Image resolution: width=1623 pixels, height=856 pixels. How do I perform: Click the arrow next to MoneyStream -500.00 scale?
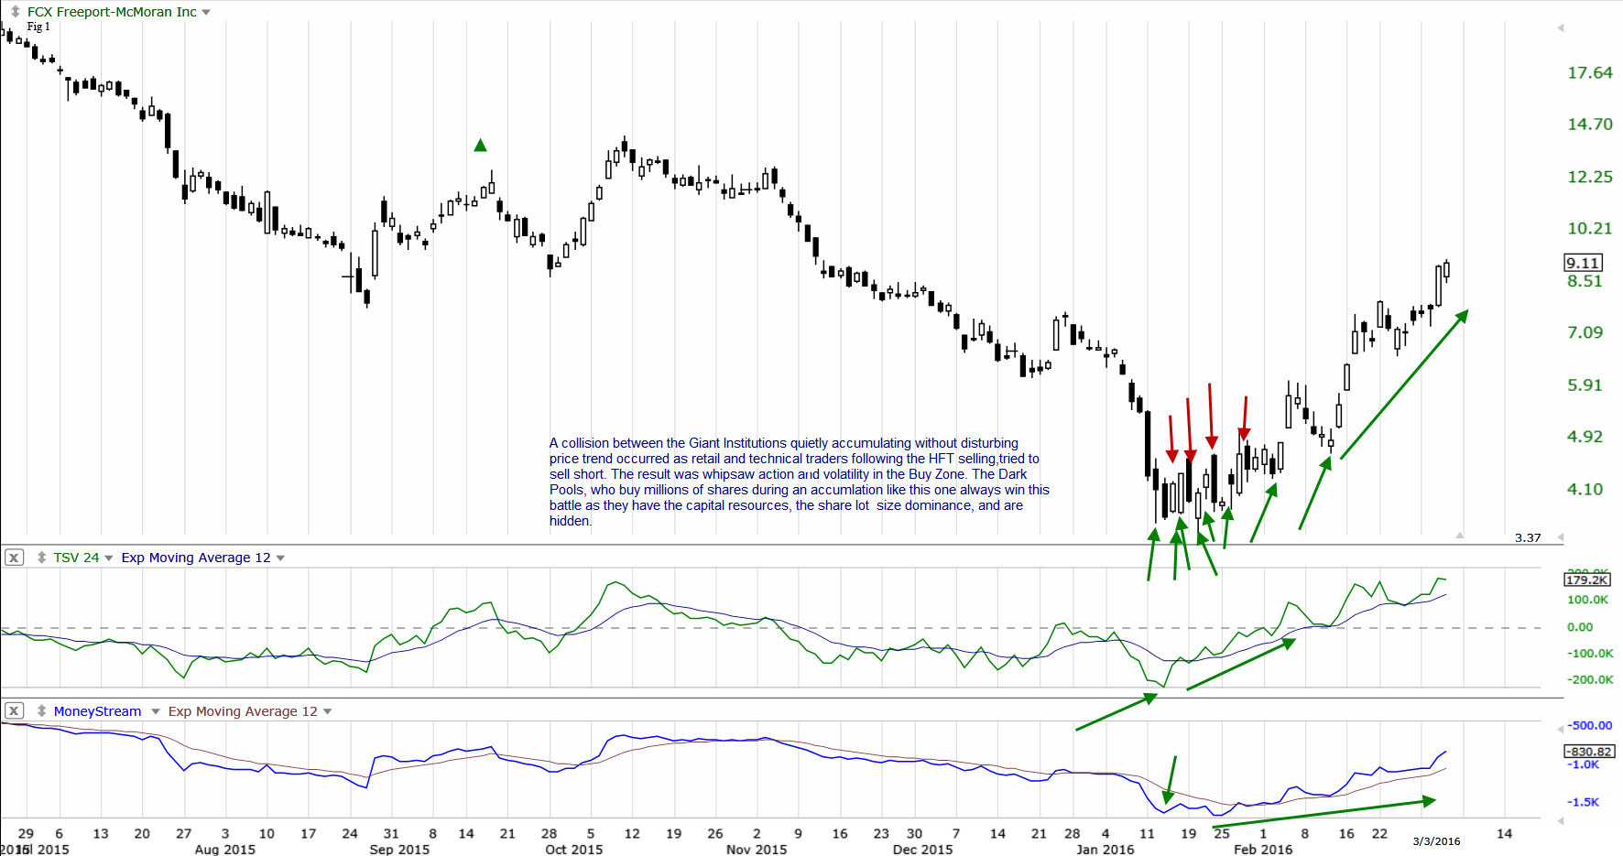tap(1560, 727)
